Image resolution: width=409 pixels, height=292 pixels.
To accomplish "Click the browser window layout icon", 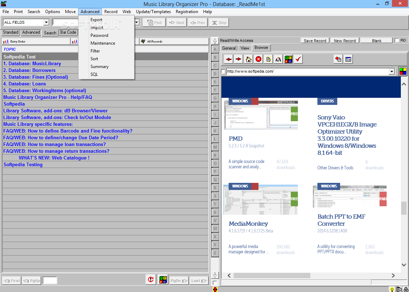I will (x=348, y=59).
